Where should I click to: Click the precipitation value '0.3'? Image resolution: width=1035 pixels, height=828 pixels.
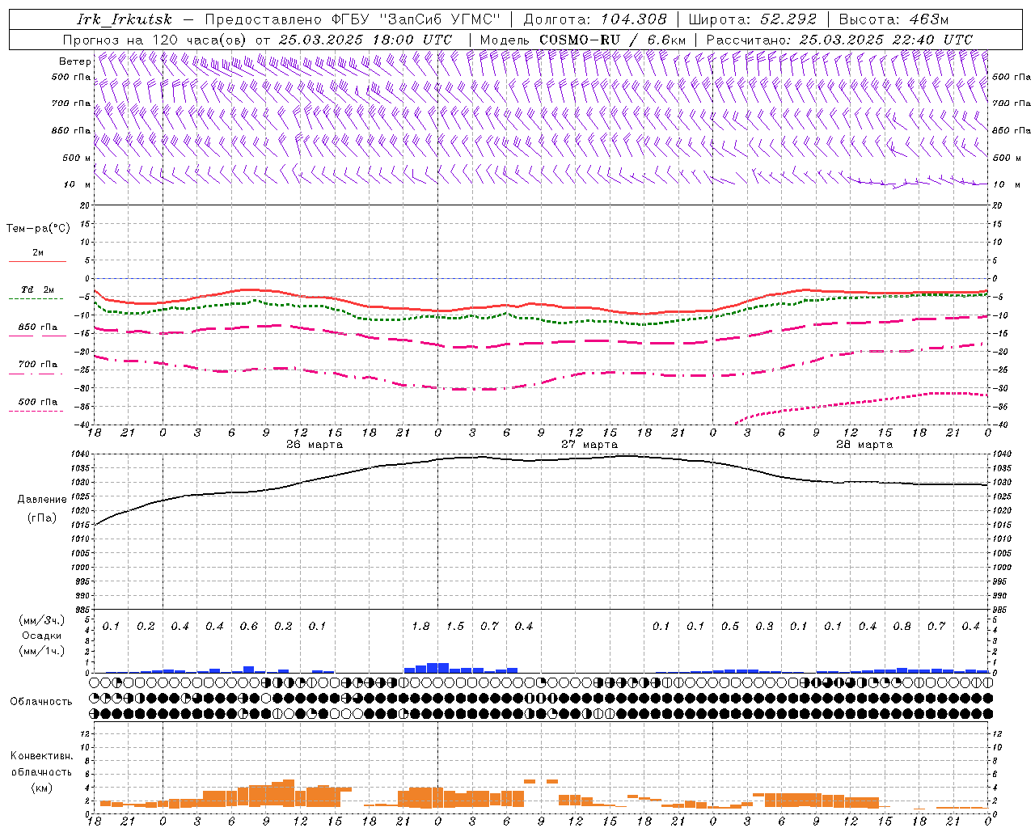(x=764, y=626)
